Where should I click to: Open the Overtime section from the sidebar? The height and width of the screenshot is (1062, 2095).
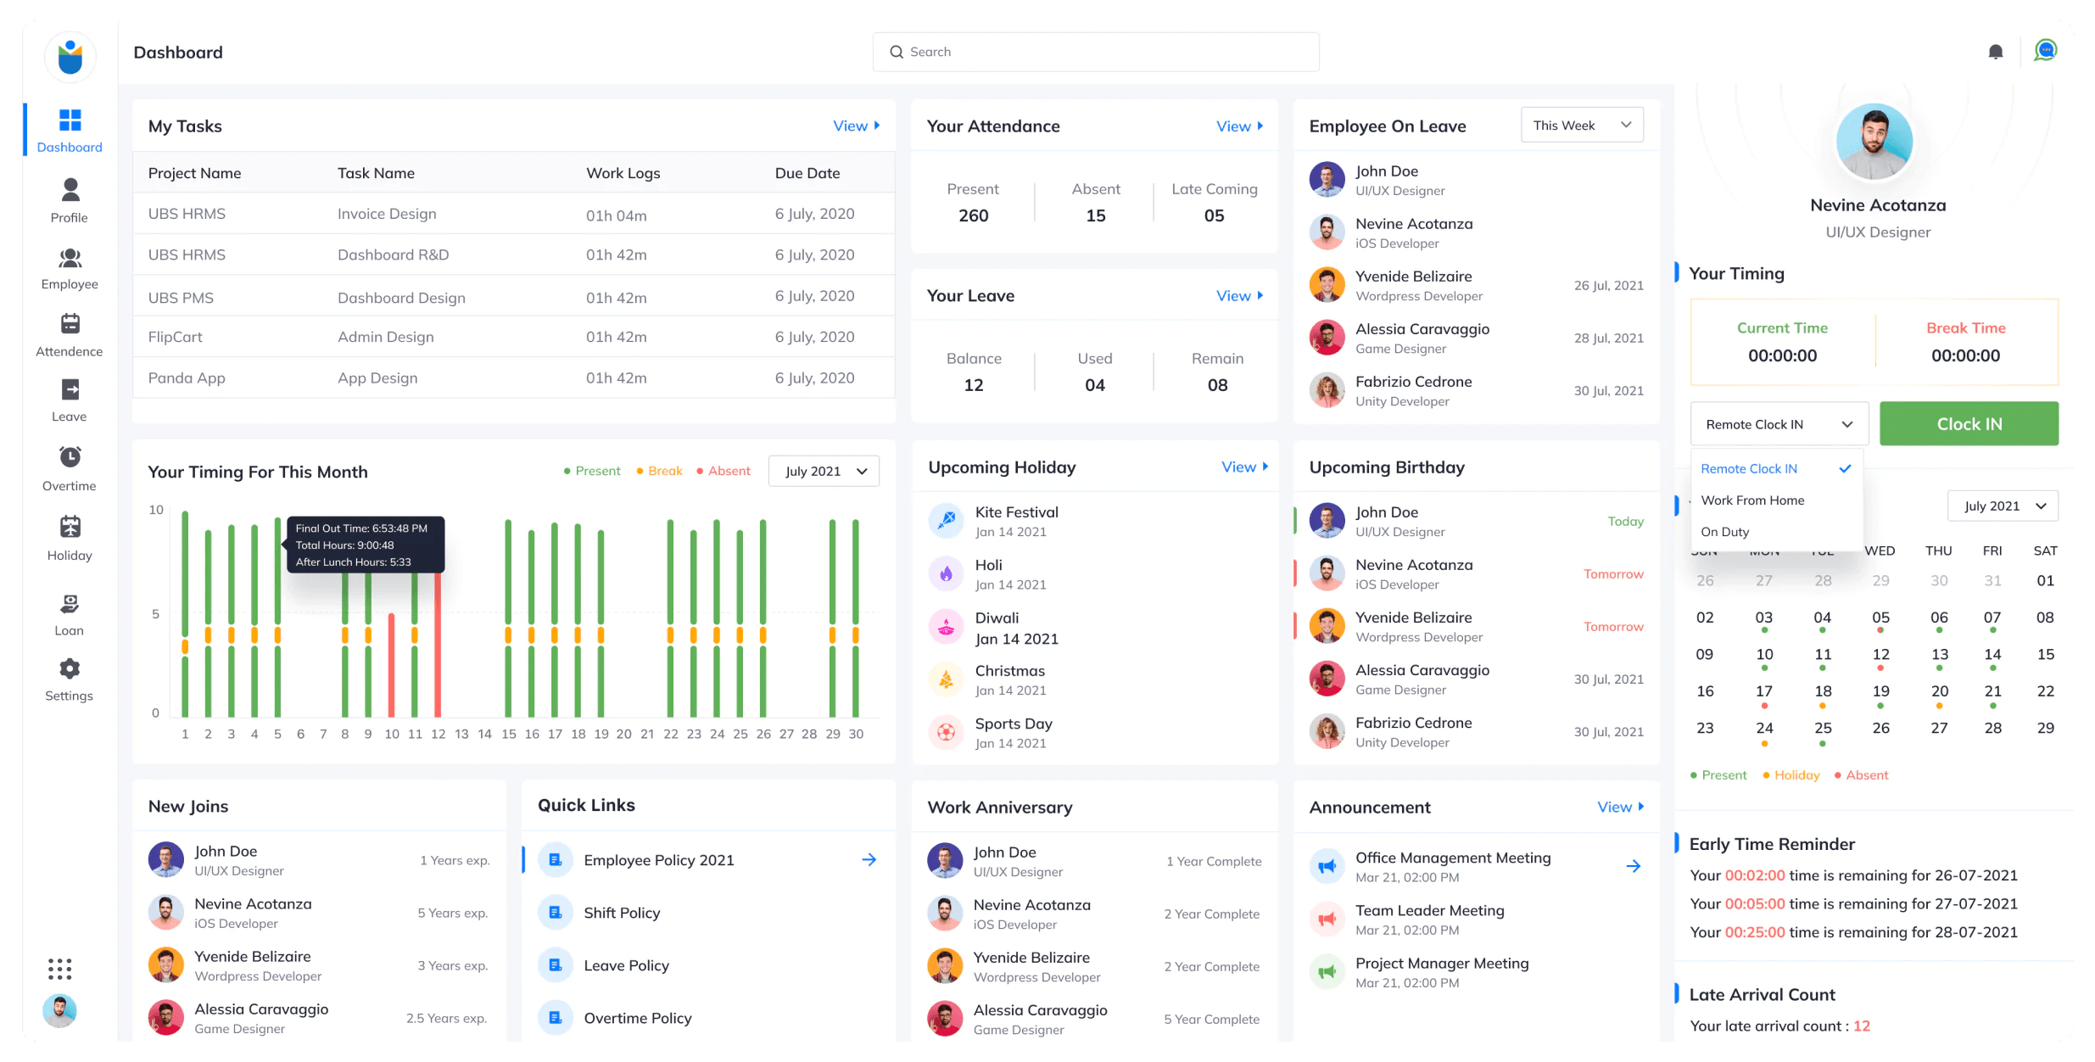point(69,469)
